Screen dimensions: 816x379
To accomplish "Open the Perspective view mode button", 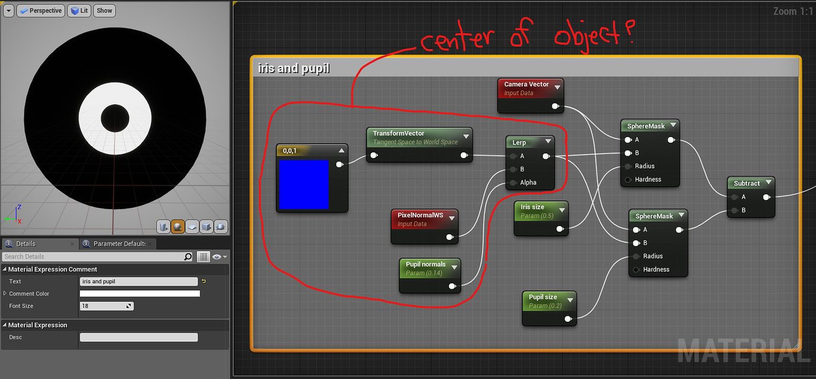I will [x=40, y=11].
